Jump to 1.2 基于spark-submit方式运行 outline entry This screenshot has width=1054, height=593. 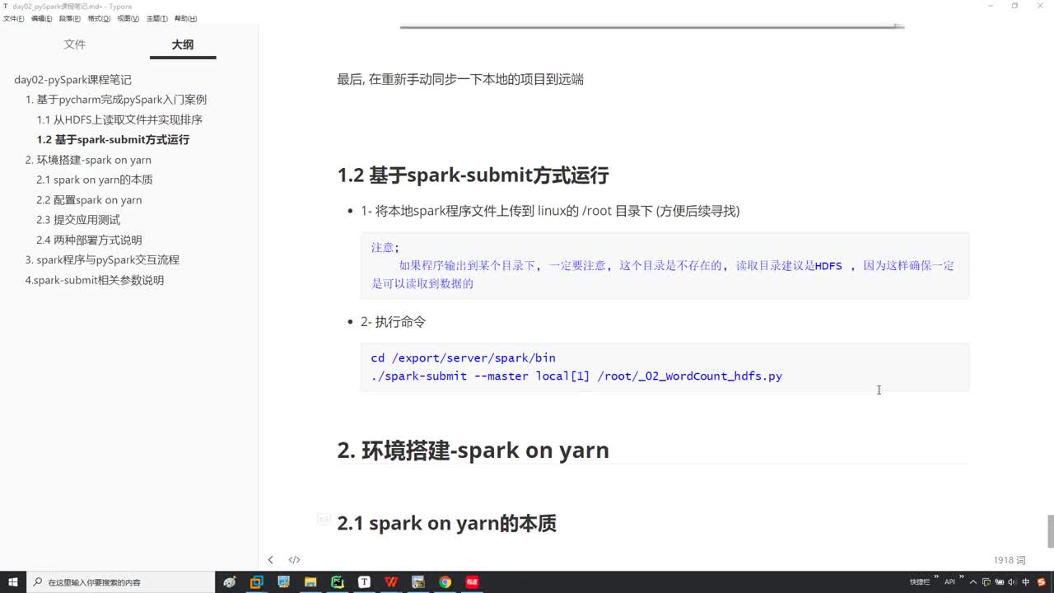(x=113, y=140)
